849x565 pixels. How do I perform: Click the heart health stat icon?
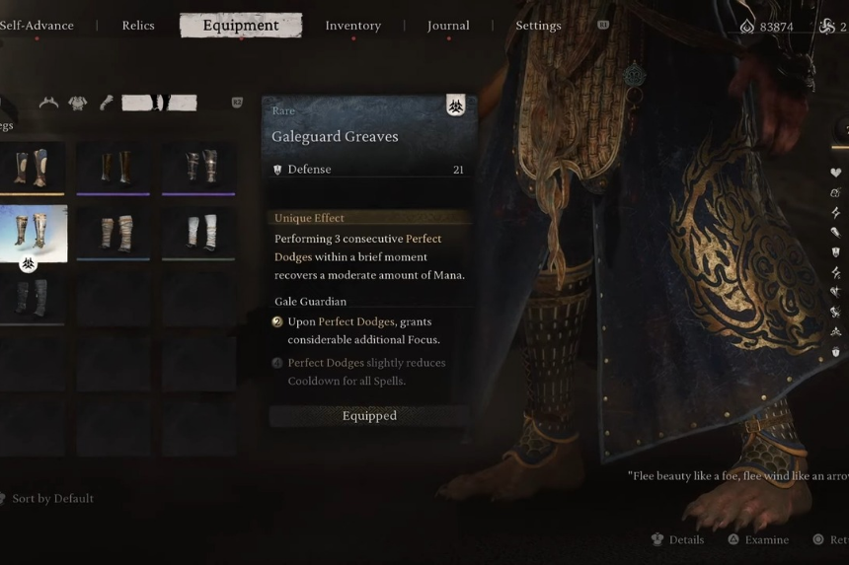[835, 173]
